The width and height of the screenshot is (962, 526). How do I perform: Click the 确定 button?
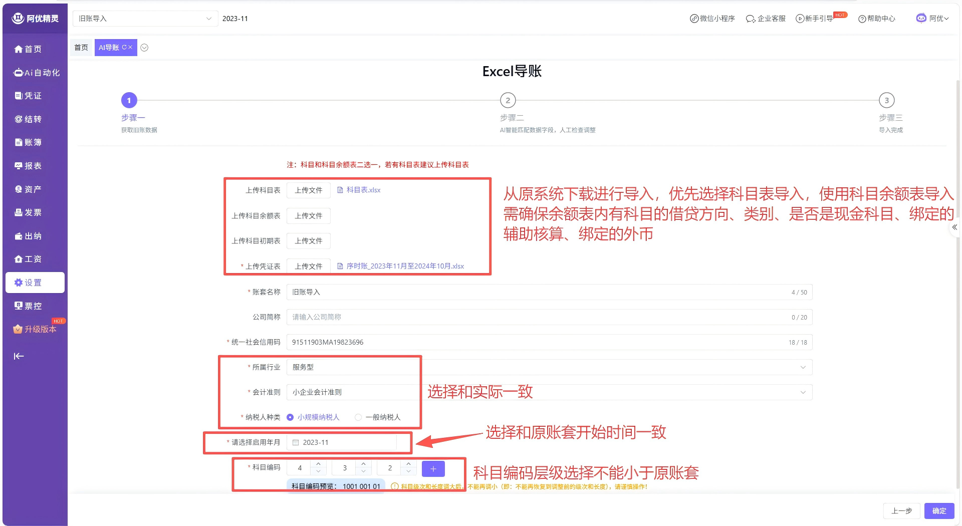[939, 511]
